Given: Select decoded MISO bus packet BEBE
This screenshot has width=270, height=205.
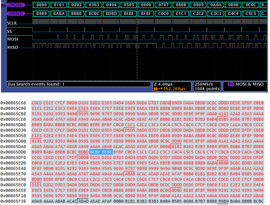Looking at the screenshot, I should 129,13.
